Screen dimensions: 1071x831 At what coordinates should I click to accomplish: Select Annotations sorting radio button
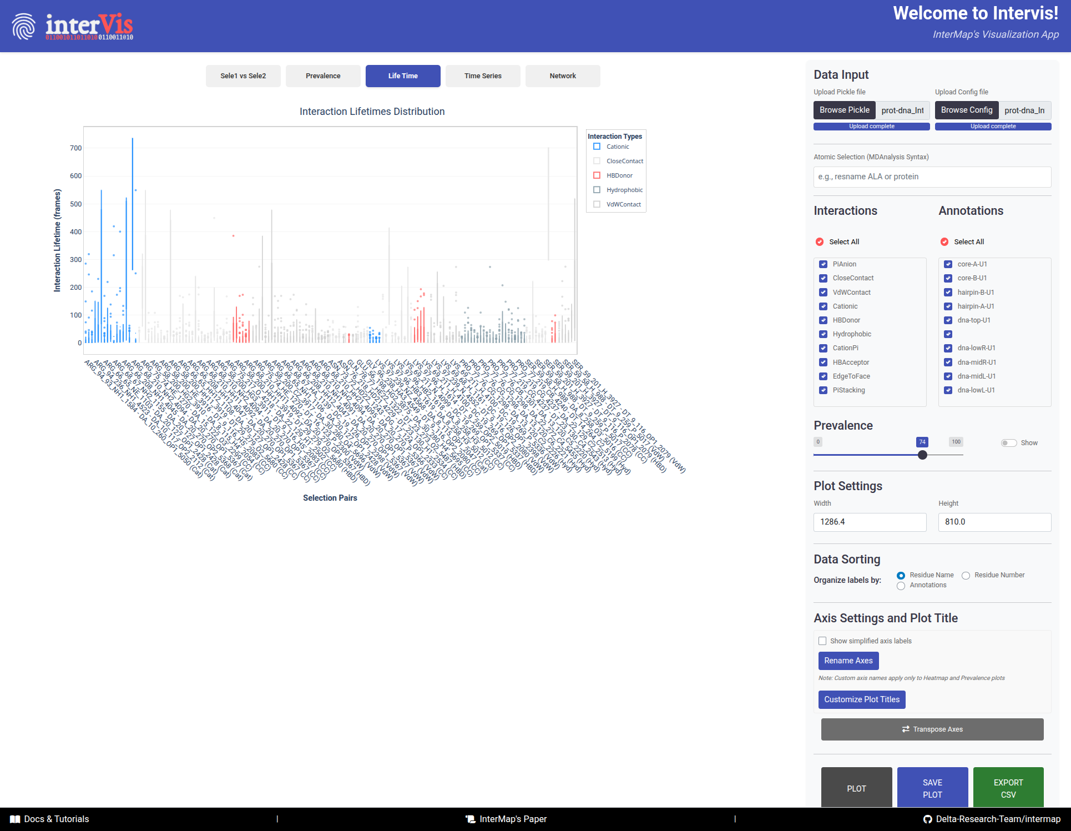901,586
